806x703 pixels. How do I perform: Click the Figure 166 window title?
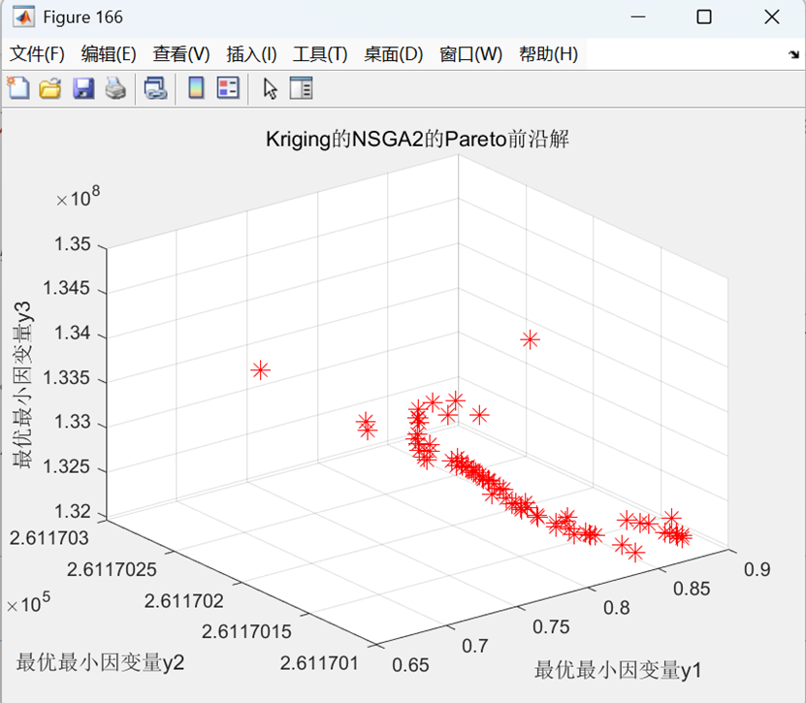click(x=82, y=16)
